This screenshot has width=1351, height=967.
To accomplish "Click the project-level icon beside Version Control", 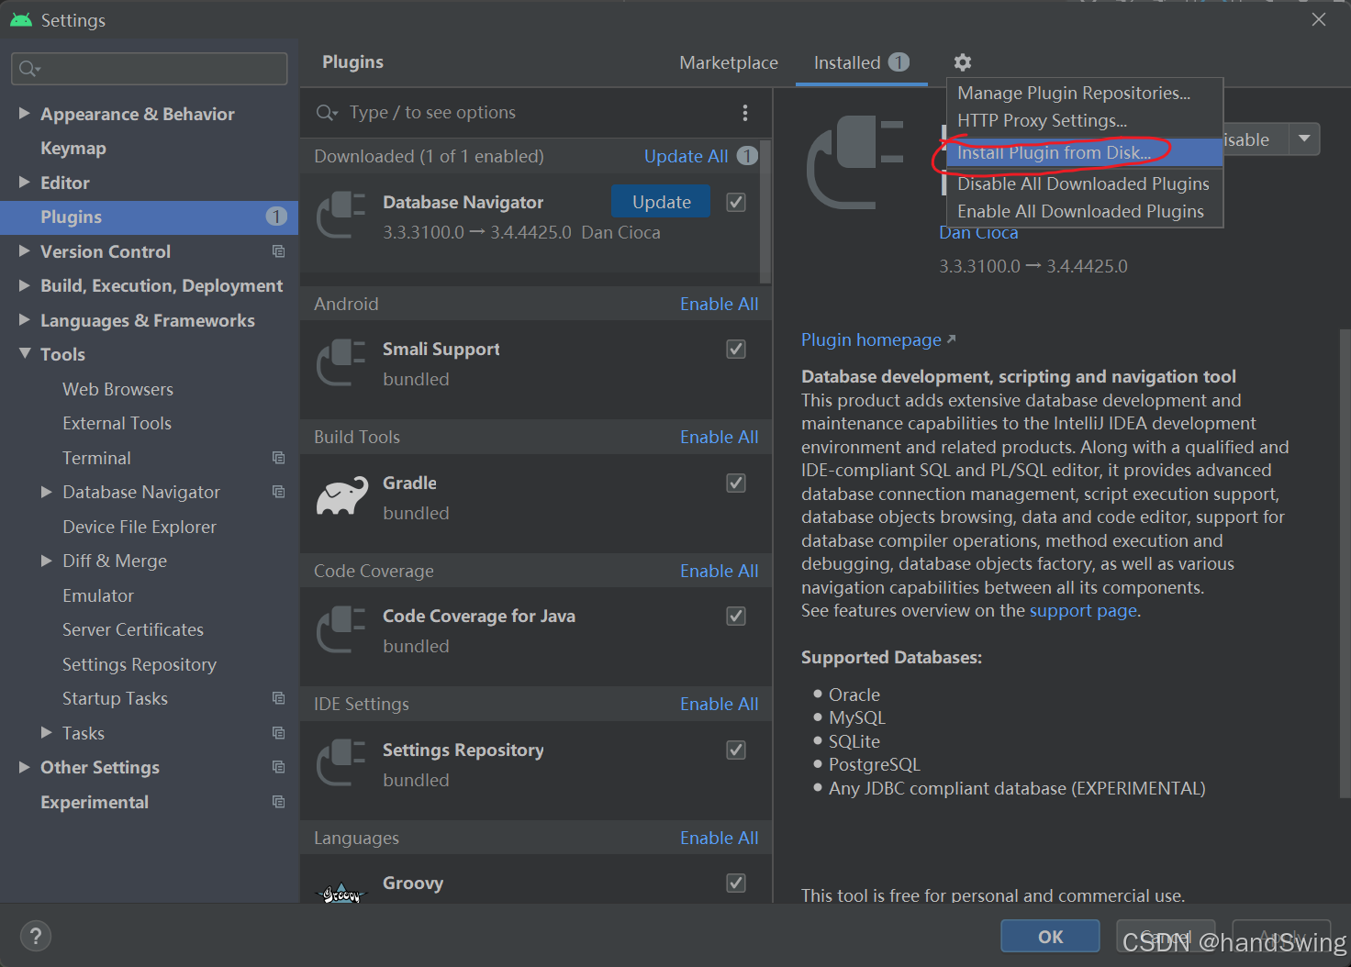I will pyautogui.click(x=278, y=251).
